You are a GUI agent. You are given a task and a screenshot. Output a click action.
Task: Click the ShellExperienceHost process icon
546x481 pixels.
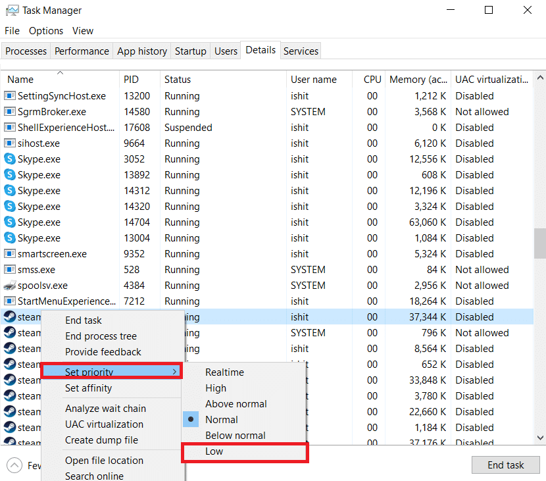tap(10, 127)
